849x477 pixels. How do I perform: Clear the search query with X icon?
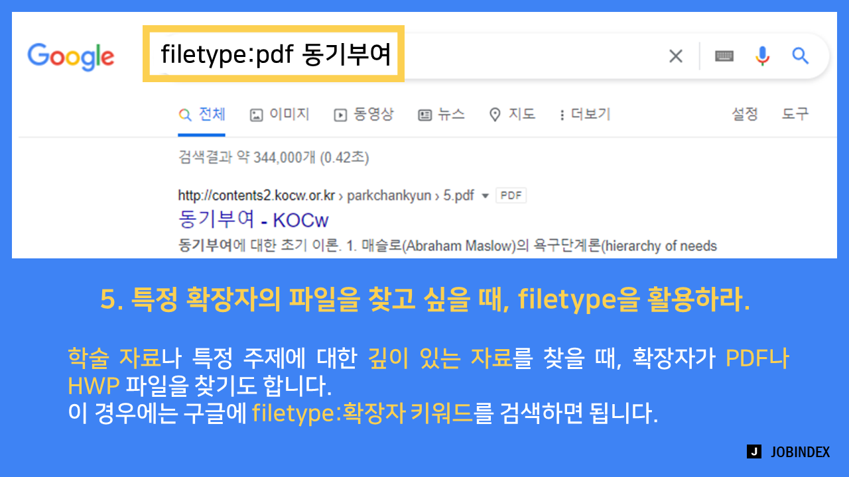[x=675, y=56]
